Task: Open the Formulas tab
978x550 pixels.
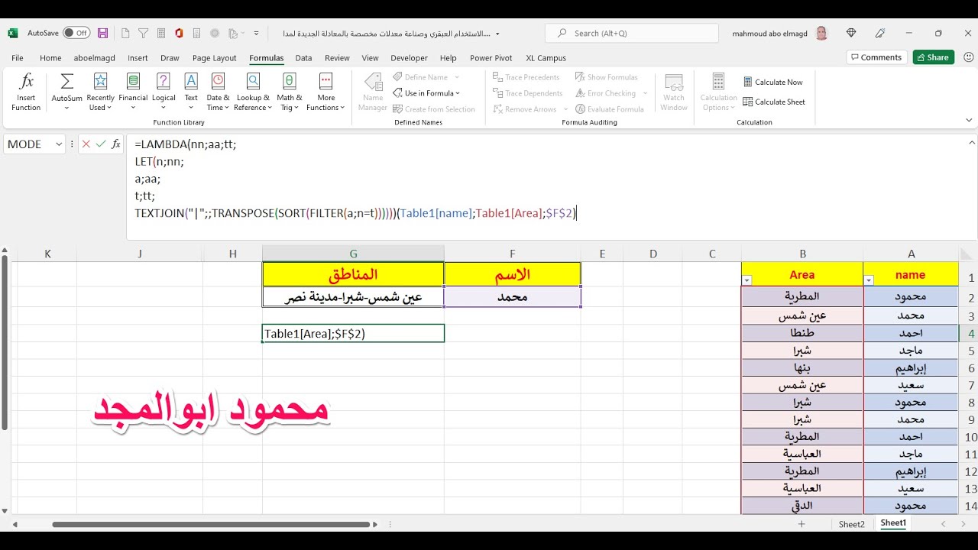Action: [266, 58]
